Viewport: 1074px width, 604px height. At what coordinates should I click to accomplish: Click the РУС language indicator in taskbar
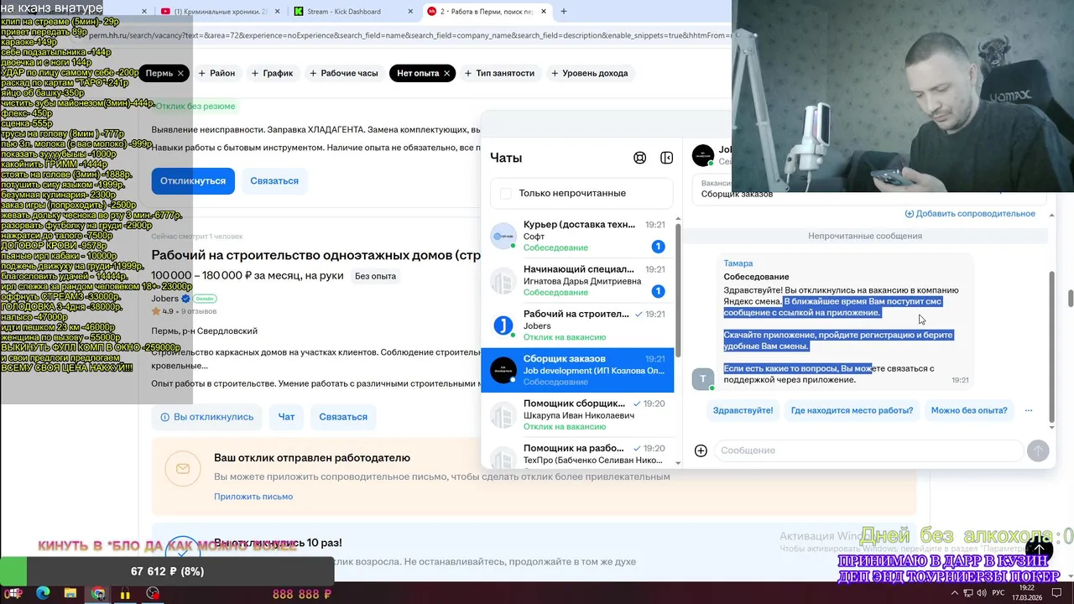998,593
